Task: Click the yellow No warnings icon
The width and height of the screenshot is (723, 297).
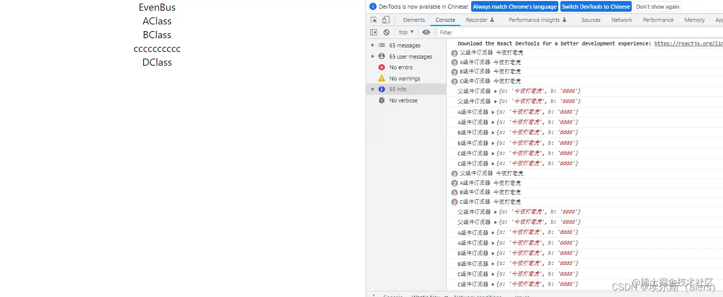Action: point(381,78)
